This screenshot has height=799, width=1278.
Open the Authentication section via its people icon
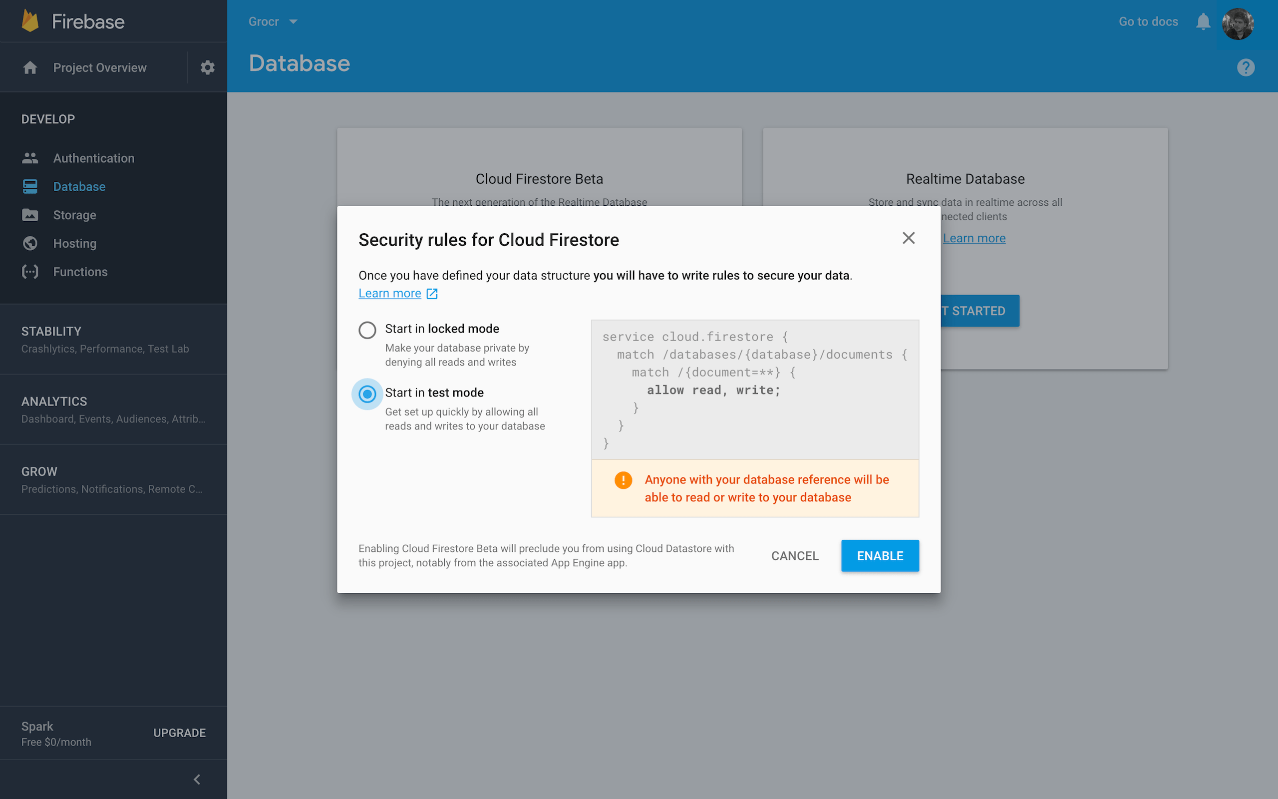30,157
